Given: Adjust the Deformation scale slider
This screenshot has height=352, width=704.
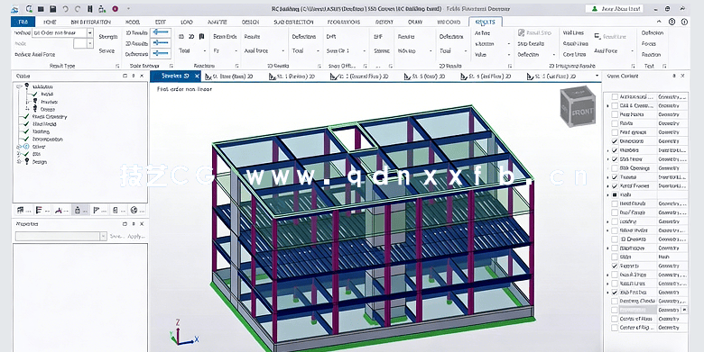Looking at the screenshot, I should pos(160,54).
